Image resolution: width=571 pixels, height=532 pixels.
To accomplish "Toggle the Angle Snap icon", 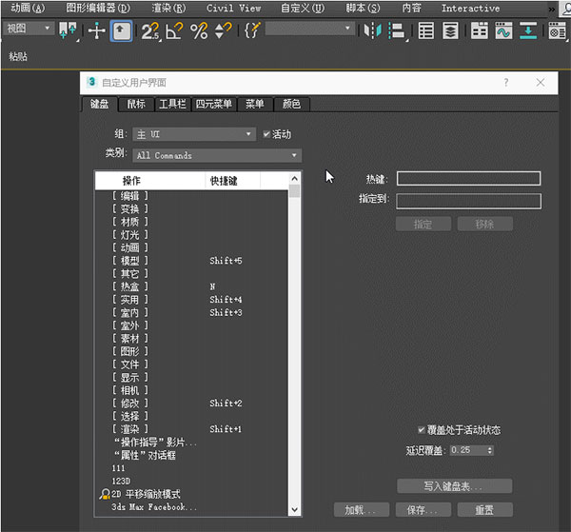I will click(174, 30).
